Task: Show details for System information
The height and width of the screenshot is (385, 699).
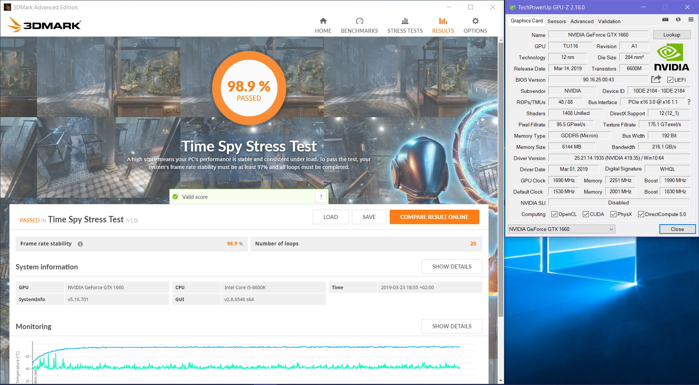Action: pos(452,267)
